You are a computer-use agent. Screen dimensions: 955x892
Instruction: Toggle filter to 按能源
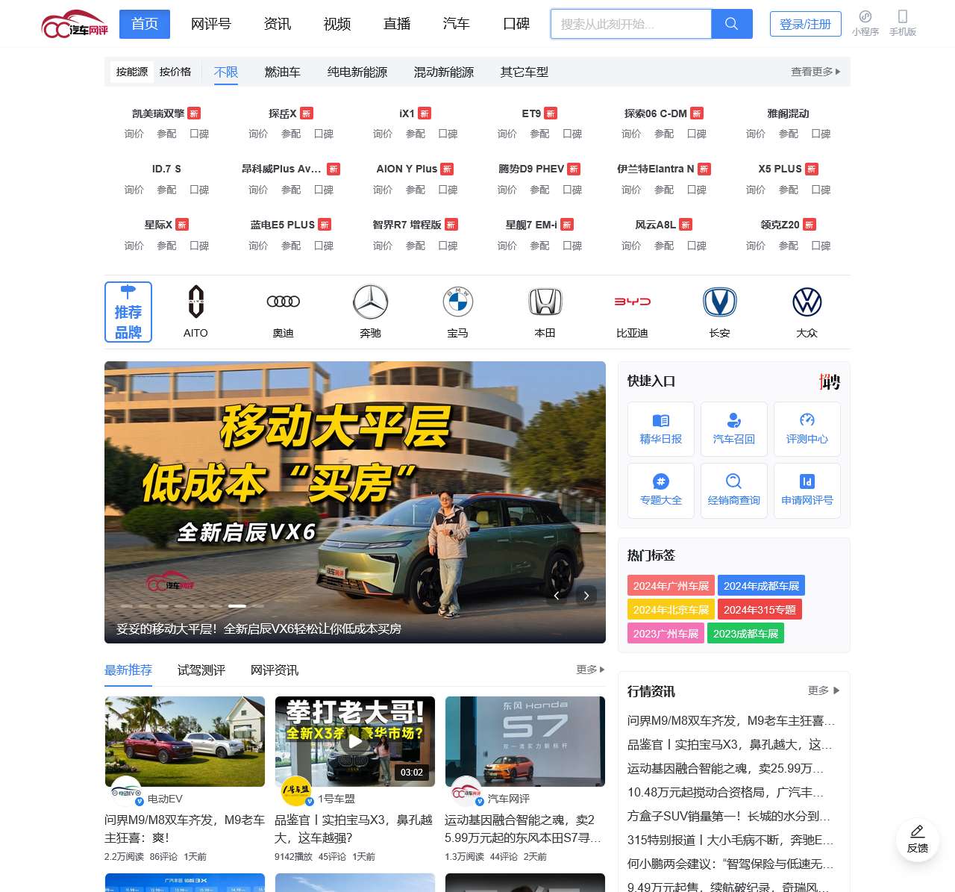(132, 72)
